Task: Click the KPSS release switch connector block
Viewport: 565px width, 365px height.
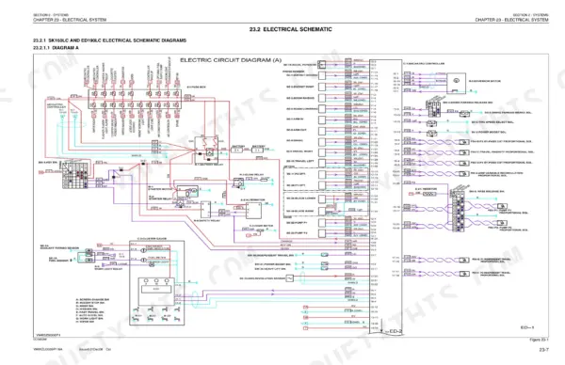Action: click(458, 212)
